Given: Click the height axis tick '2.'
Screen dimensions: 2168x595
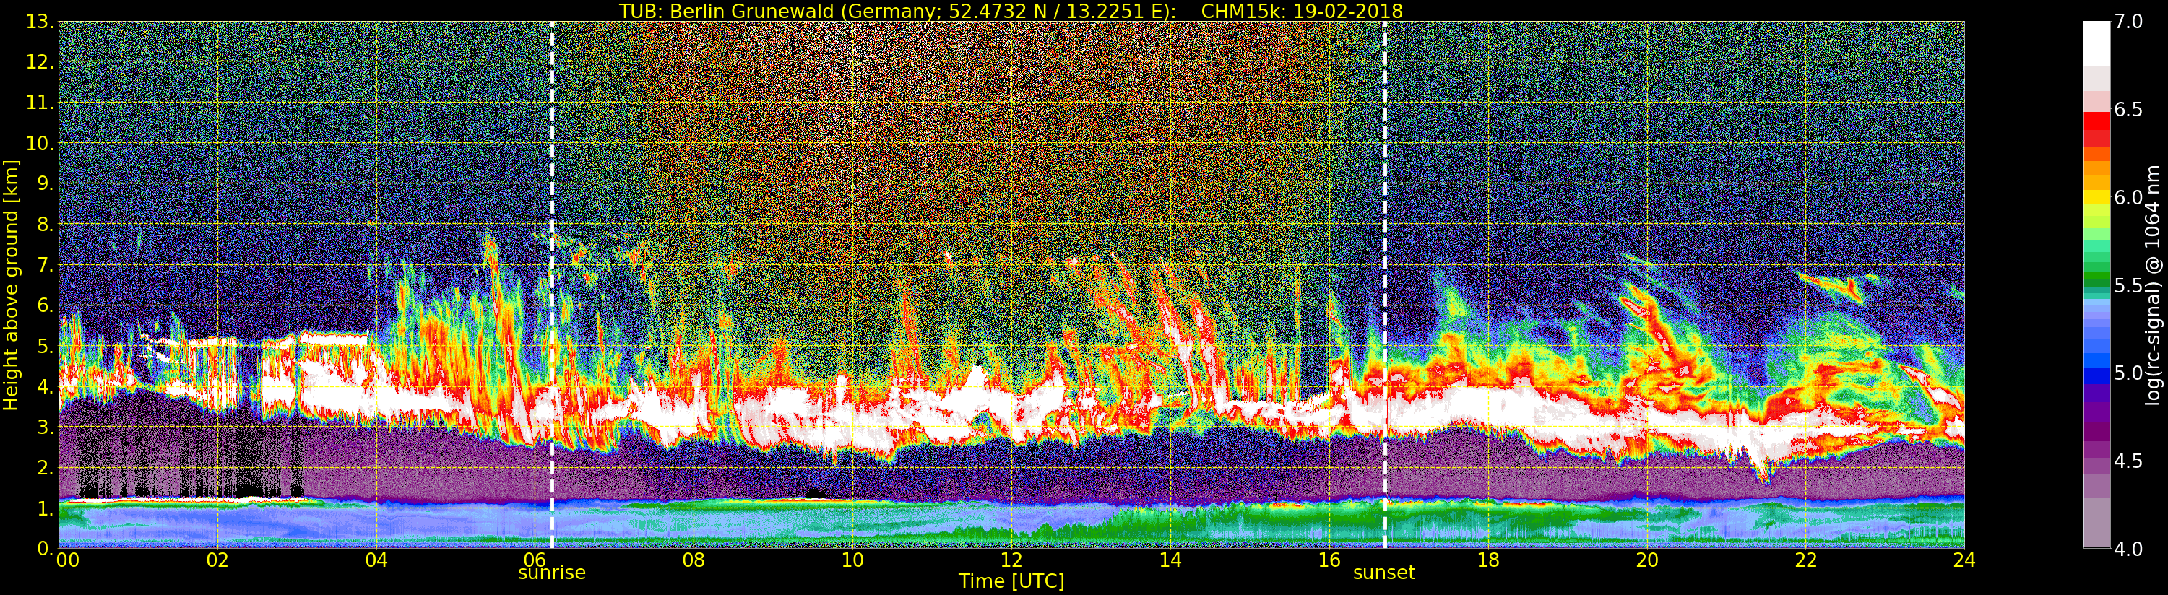Looking at the screenshot, I should [45, 467].
